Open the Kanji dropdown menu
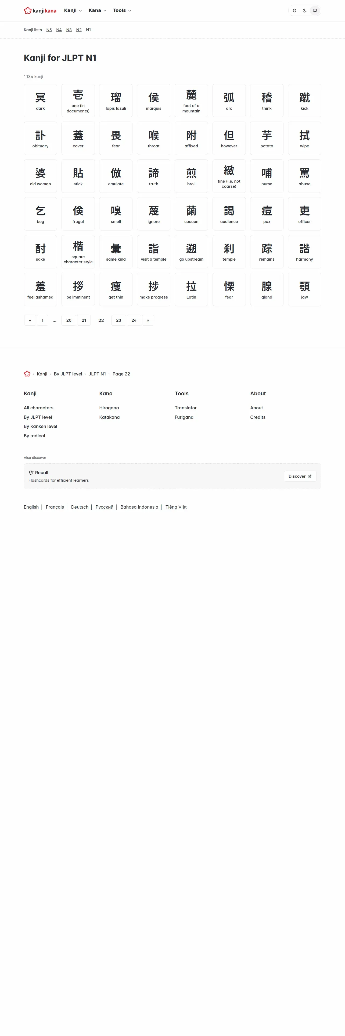This screenshot has height=1036, width=345. pos(73,10)
